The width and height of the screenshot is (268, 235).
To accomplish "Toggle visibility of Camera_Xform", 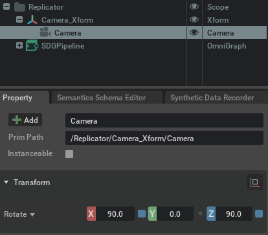I will tap(194, 19).
